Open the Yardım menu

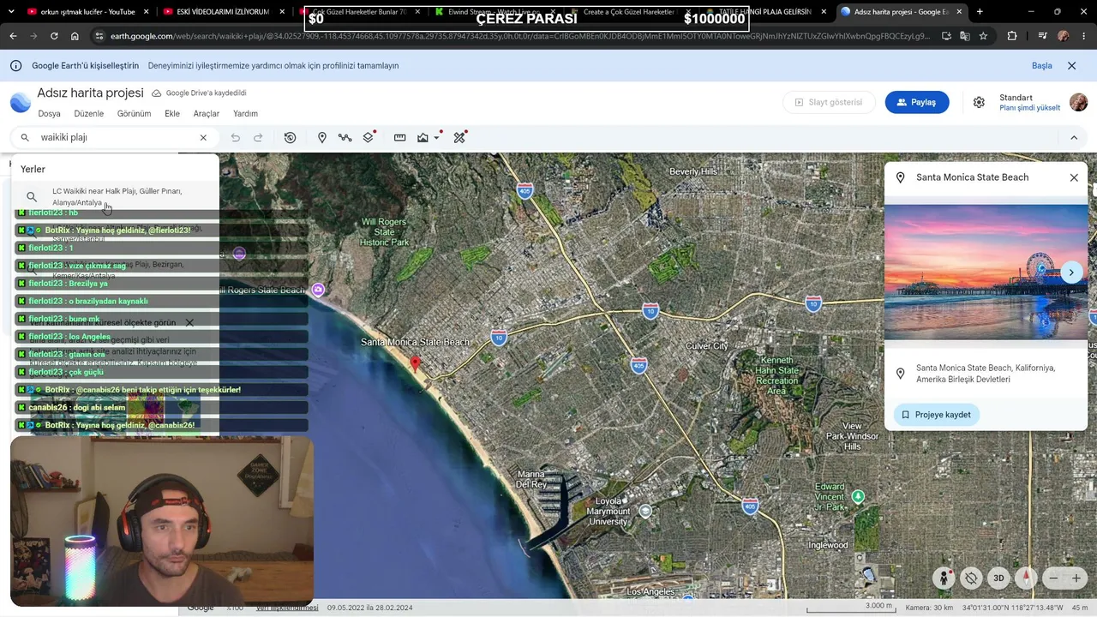(245, 114)
